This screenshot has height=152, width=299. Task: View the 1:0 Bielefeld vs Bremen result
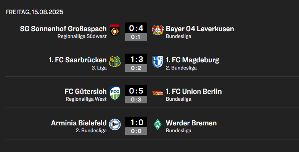click(136, 123)
